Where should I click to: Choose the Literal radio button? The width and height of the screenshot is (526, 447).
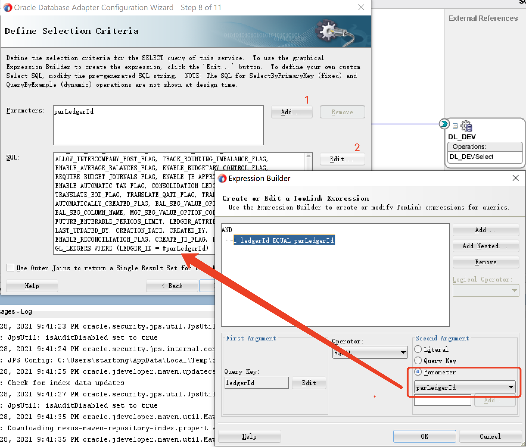coord(418,349)
